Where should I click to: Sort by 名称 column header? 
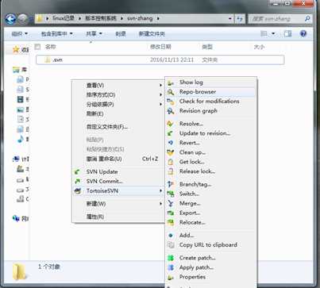point(50,47)
